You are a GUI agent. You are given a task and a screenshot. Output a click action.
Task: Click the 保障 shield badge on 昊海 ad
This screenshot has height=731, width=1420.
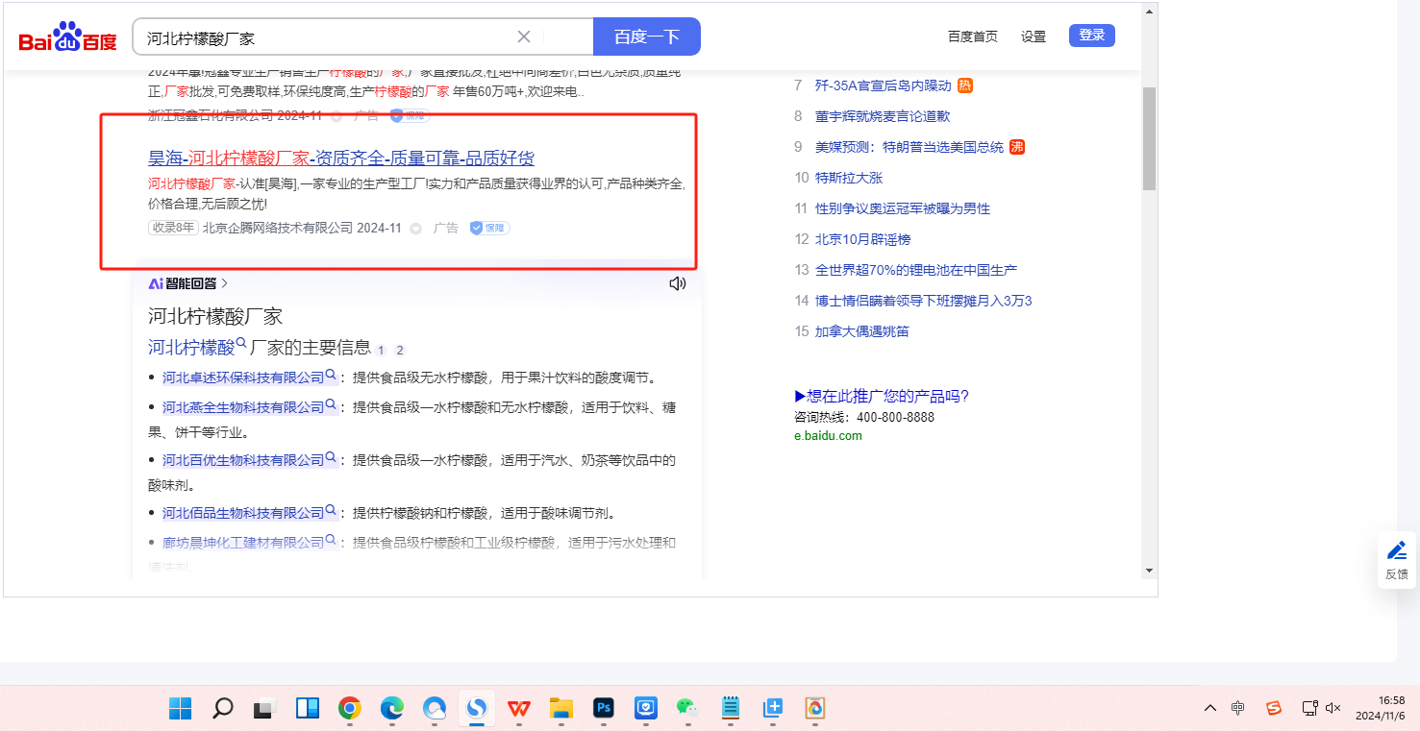click(489, 229)
